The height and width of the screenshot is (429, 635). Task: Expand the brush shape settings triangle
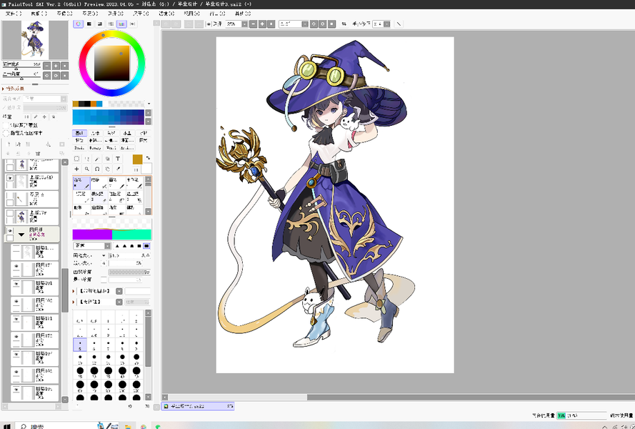pyautogui.click(x=74, y=291)
